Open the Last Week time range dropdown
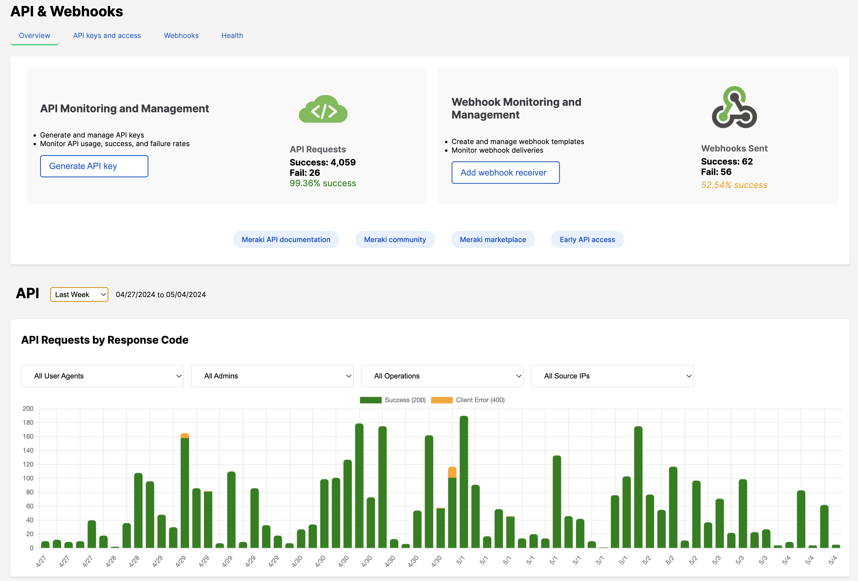The image size is (858, 581). coord(79,294)
